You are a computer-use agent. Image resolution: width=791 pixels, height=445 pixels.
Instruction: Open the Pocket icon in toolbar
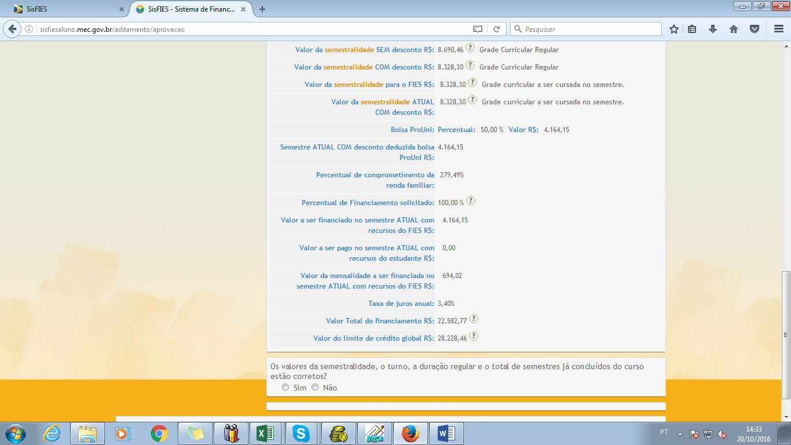tap(754, 29)
